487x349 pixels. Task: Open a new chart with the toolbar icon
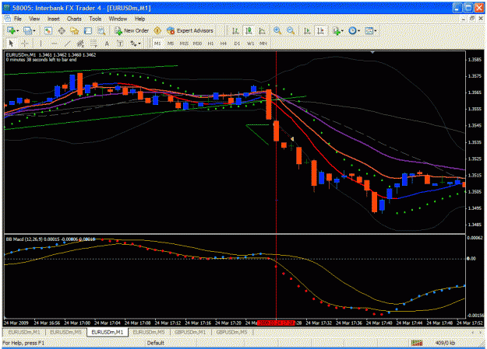point(12,30)
